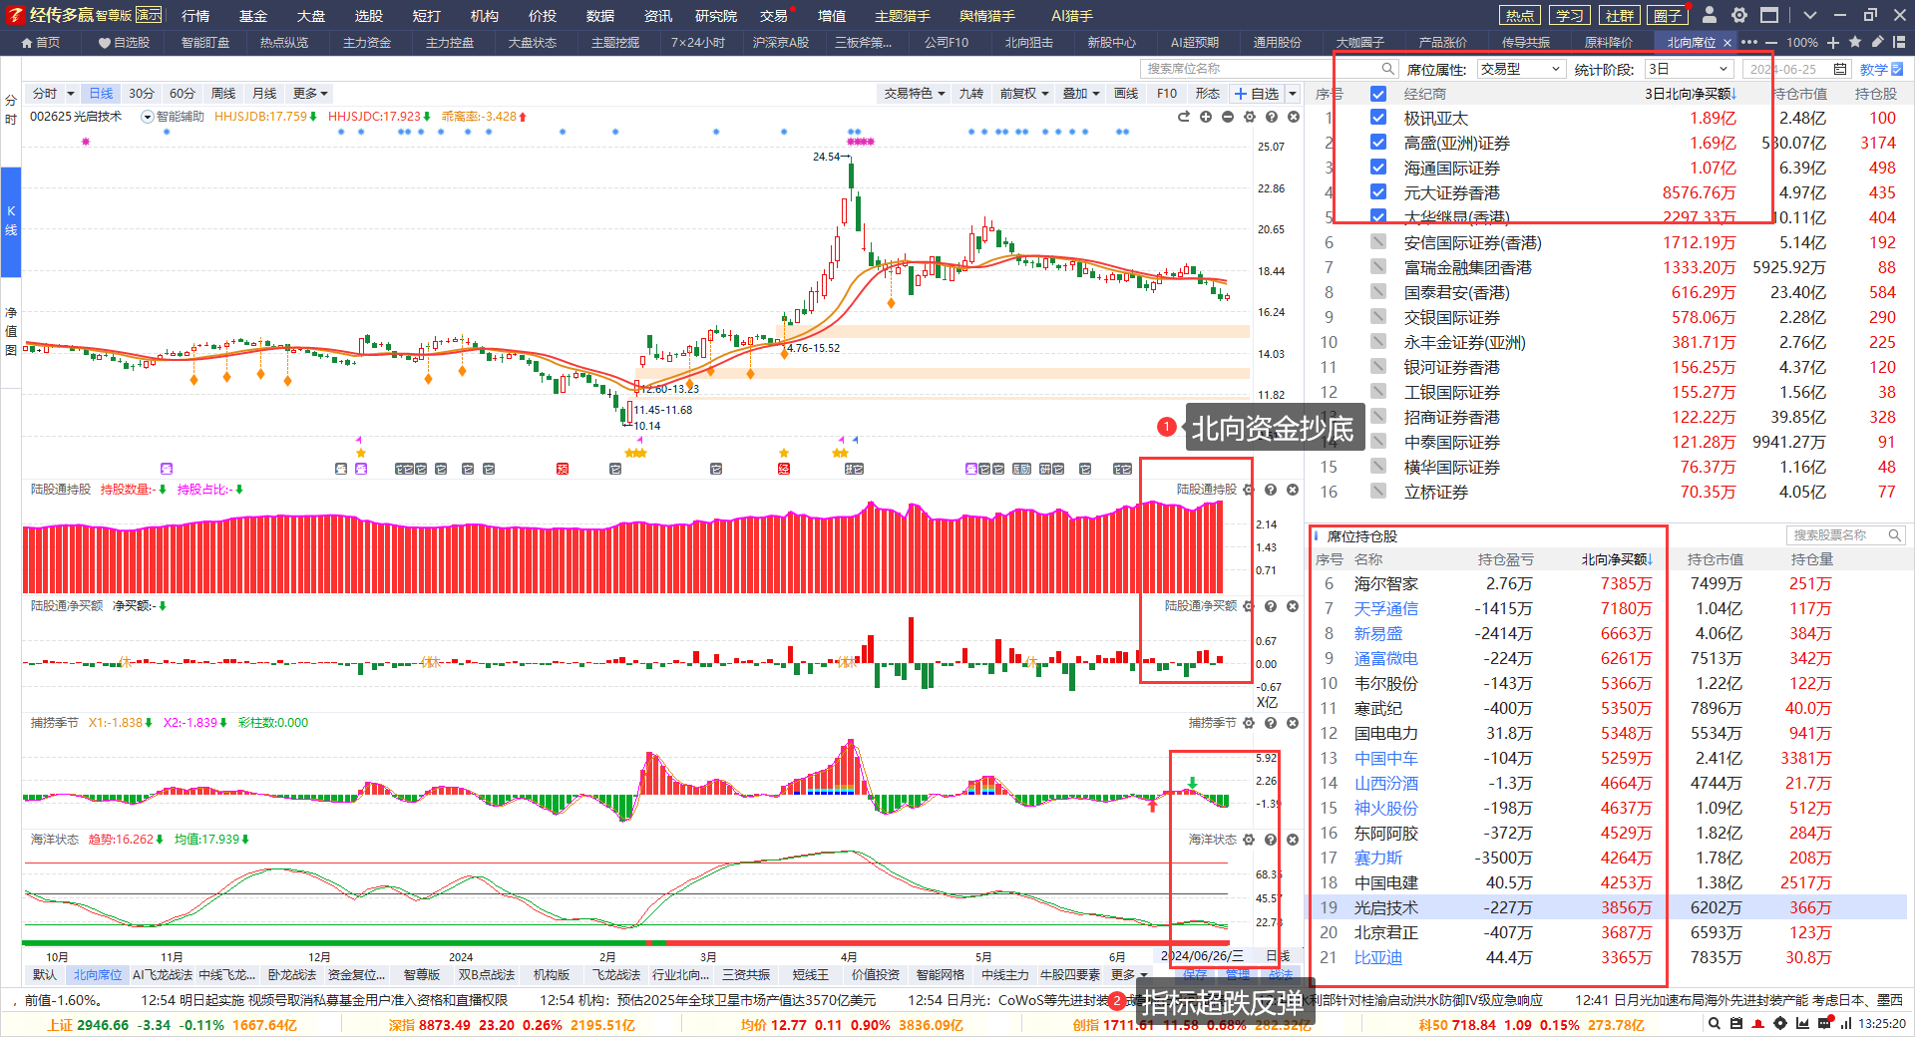Image resolution: width=1915 pixels, height=1037 pixels.
Task: Open the 前复权 dropdown
Action: click(1024, 94)
